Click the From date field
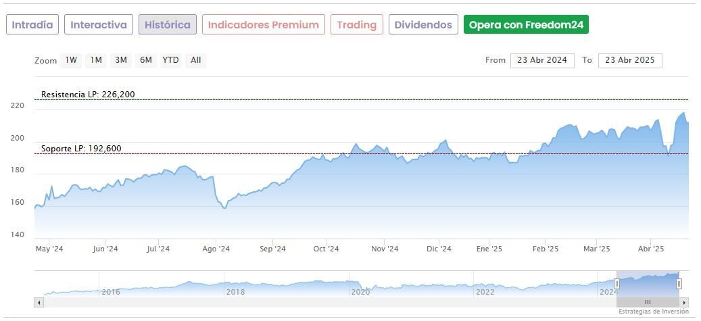The height and width of the screenshot is (321, 701). 542,60
